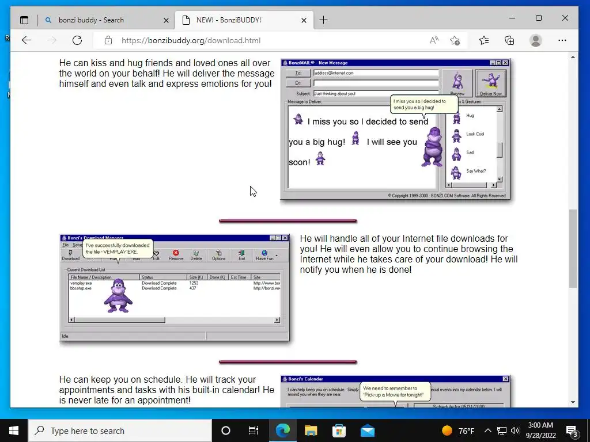
Task: View site information lock icon
Action: [108, 40]
